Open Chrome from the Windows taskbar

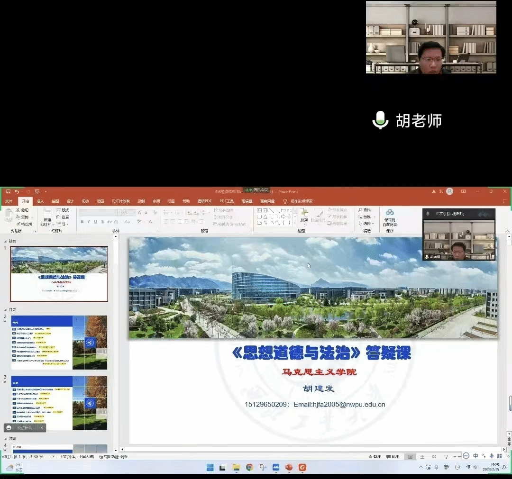click(249, 468)
